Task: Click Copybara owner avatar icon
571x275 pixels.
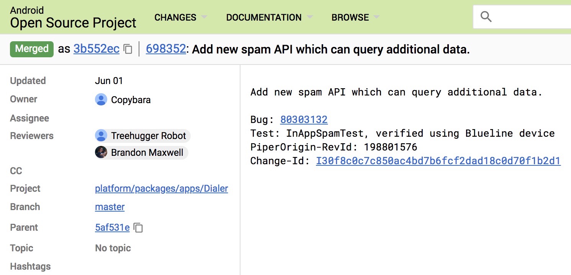Action: (101, 100)
